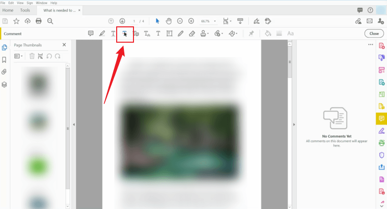The height and width of the screenshot is (209, 387).
Task: Upload file to cloud storage
Action: pyautogui.click(x=28, y=21)
